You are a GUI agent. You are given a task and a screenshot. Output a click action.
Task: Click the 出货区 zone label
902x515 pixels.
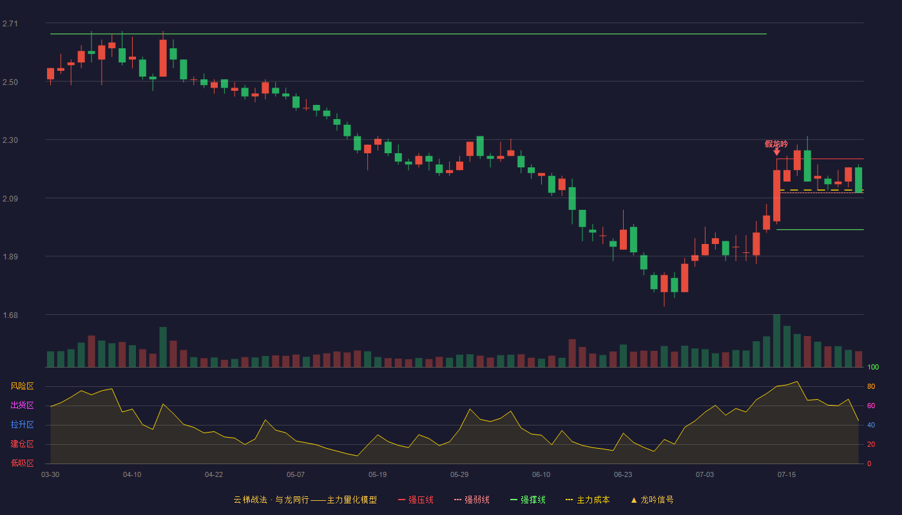click(x=22, y=406)
